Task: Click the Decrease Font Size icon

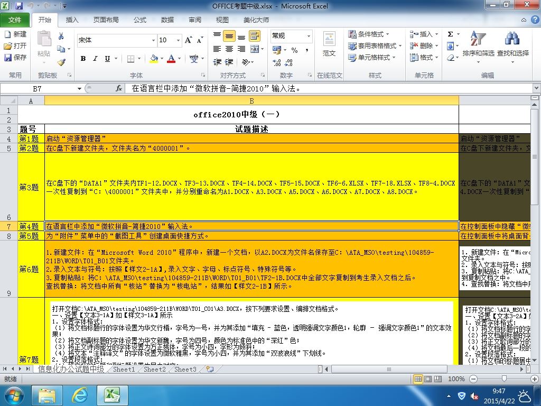Action: coord(200,40)
